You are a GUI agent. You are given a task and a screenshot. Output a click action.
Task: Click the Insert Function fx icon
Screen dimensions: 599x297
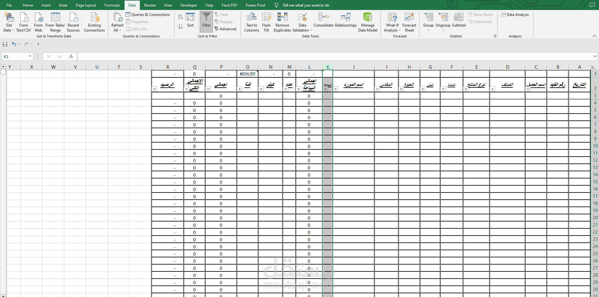point(71,56)
